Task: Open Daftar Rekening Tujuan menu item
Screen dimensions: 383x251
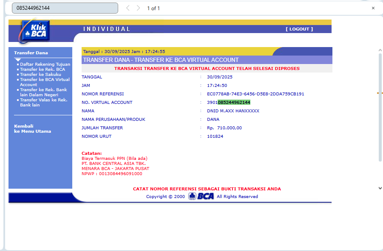Action: coord(45,64)
